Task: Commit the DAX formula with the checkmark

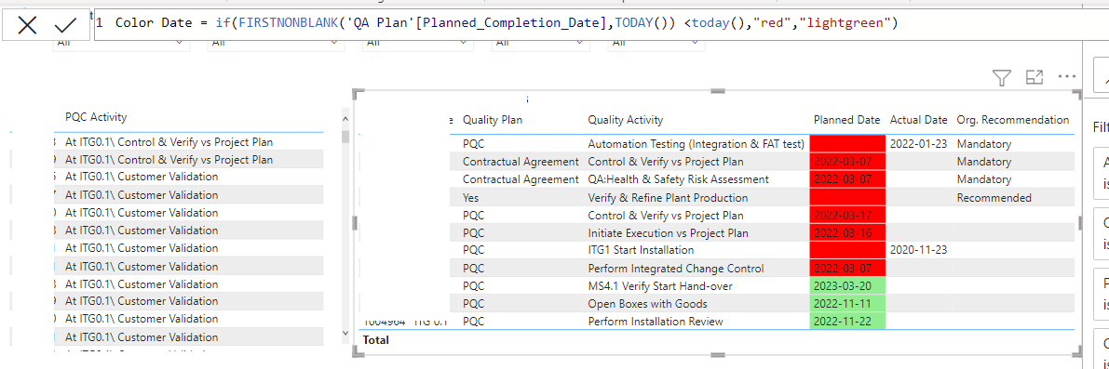Action: 66,25
